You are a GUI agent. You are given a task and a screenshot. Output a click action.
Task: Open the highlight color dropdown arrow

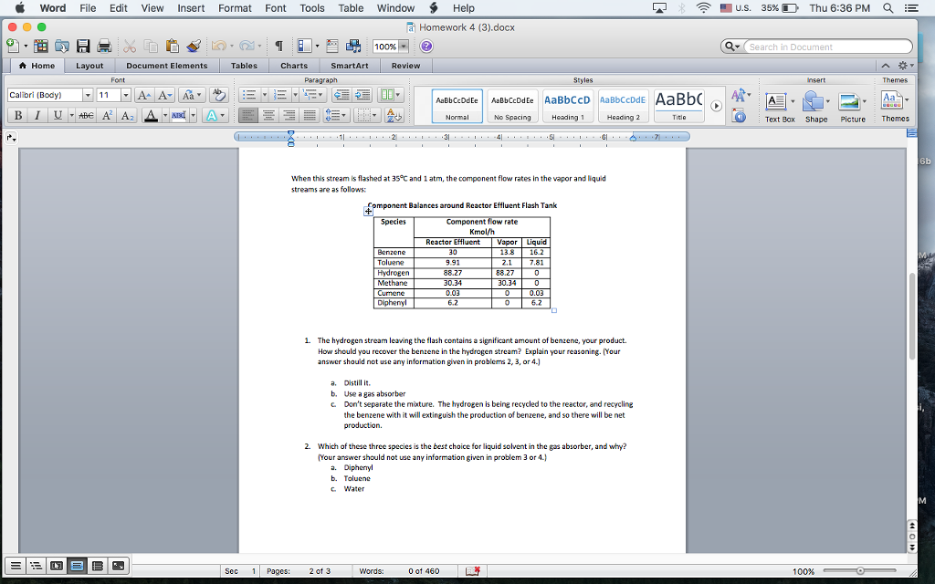[194, 115]
